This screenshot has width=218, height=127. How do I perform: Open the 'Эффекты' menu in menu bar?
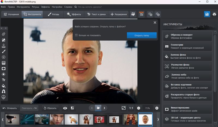coord(45,7)
